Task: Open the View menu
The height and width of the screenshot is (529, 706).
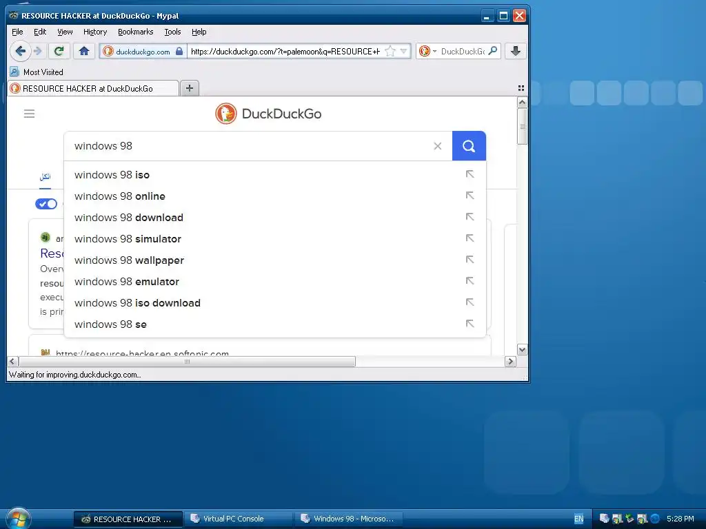Action: point(65,32)
